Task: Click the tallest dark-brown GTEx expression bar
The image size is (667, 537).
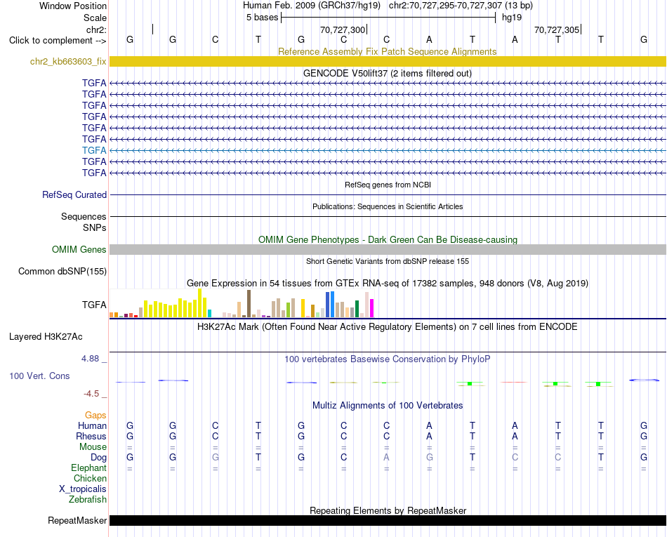Action: click(249, 303)
